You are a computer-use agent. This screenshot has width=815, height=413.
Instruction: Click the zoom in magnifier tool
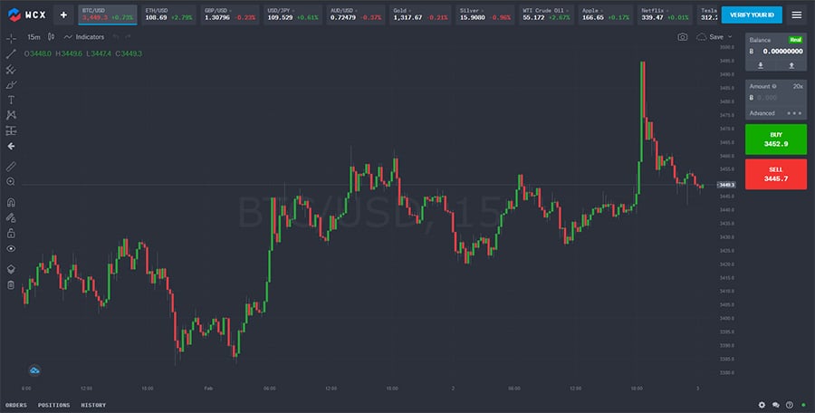[11, 181]
